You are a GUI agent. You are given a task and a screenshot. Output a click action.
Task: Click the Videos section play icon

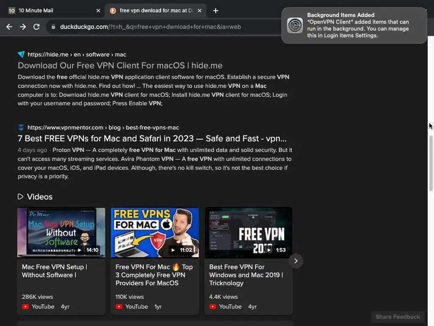point(20,197)
